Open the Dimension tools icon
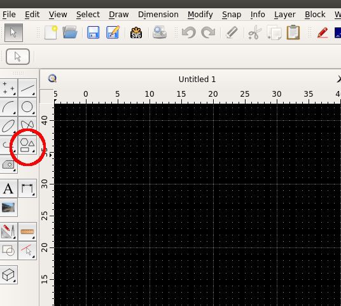The image size is (341, 306). (x=27, y=188)
